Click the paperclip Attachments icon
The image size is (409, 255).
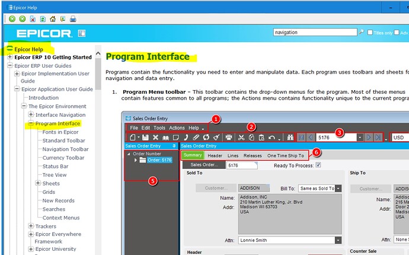[x=196, y=138]
